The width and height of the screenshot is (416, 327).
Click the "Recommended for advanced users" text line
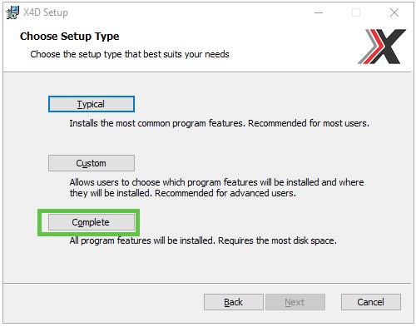pos(183,193)
